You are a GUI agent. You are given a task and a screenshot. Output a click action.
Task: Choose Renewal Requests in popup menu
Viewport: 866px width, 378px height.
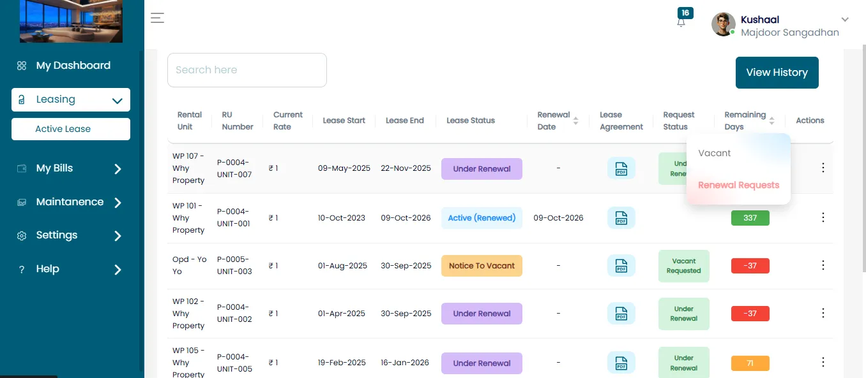[739, 185]
